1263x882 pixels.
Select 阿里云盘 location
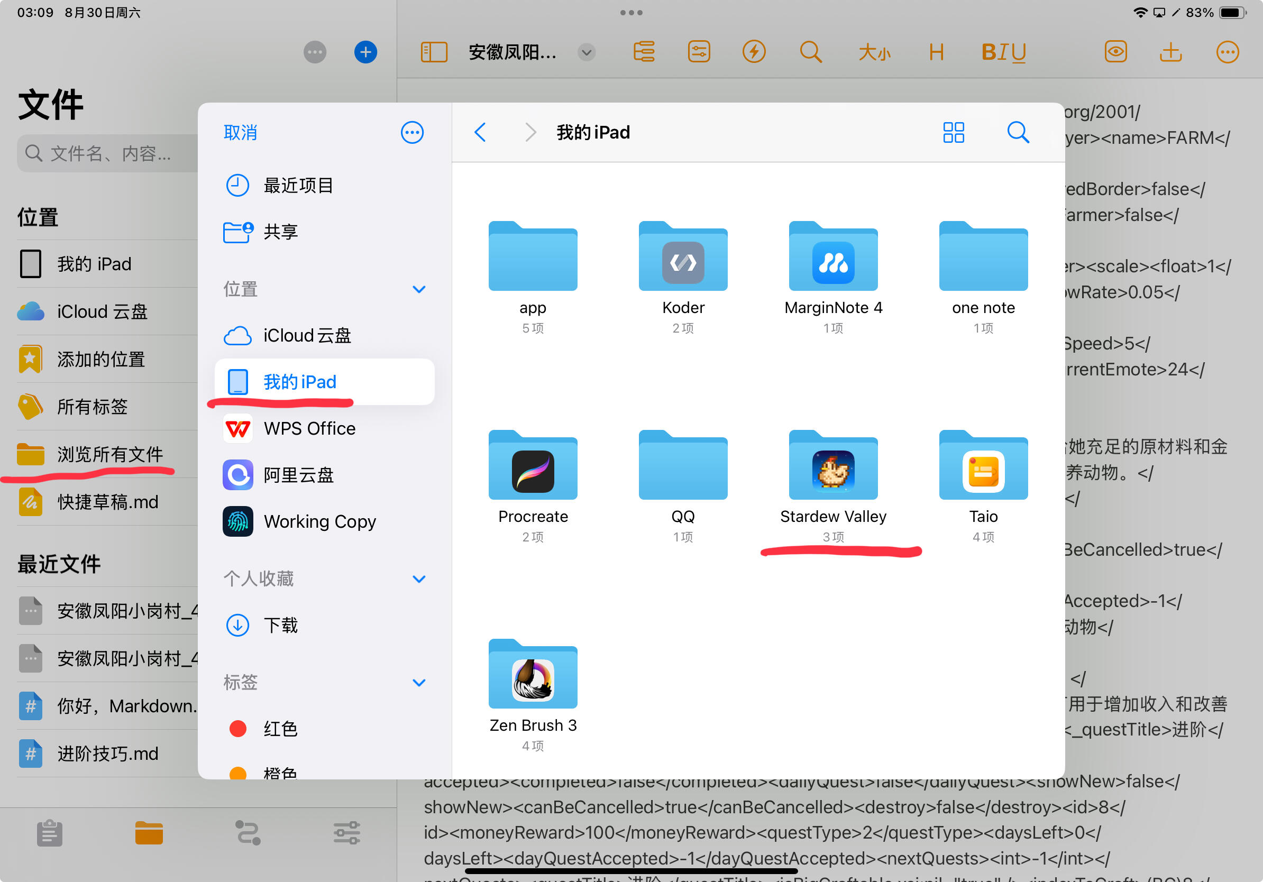325,474
